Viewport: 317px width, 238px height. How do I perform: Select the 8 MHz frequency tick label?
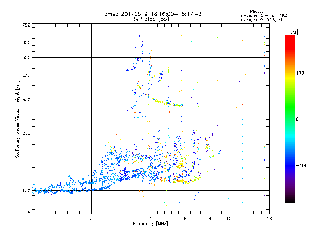point(210,219)
